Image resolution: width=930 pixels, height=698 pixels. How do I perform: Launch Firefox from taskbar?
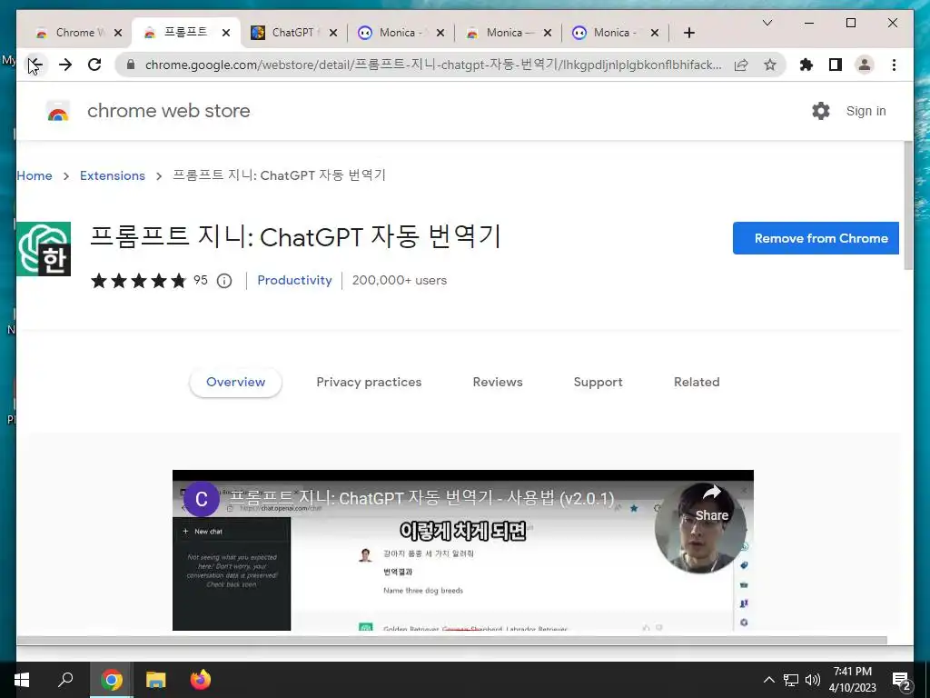201,680
